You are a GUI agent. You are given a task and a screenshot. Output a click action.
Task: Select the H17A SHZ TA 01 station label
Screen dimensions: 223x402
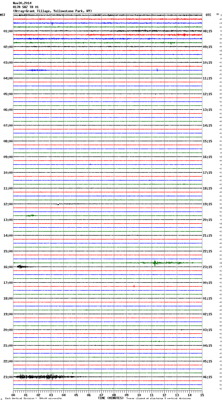point(26,7)
